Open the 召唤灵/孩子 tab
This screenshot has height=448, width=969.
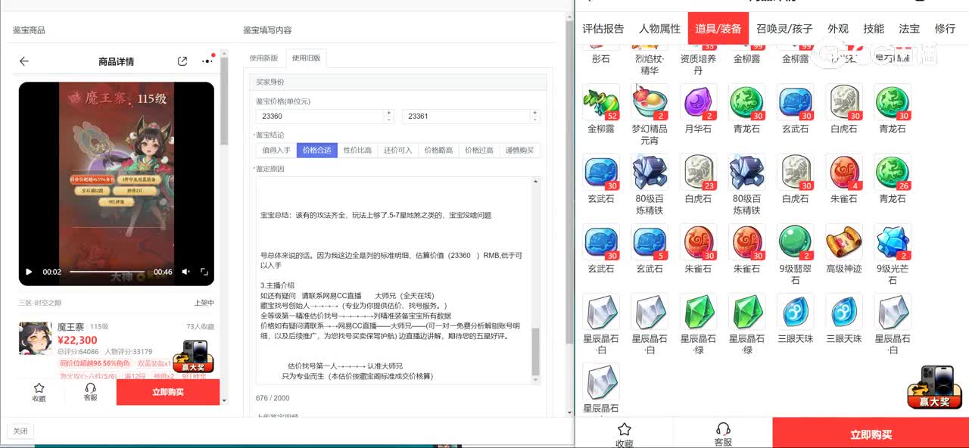[x=784, y=29]
